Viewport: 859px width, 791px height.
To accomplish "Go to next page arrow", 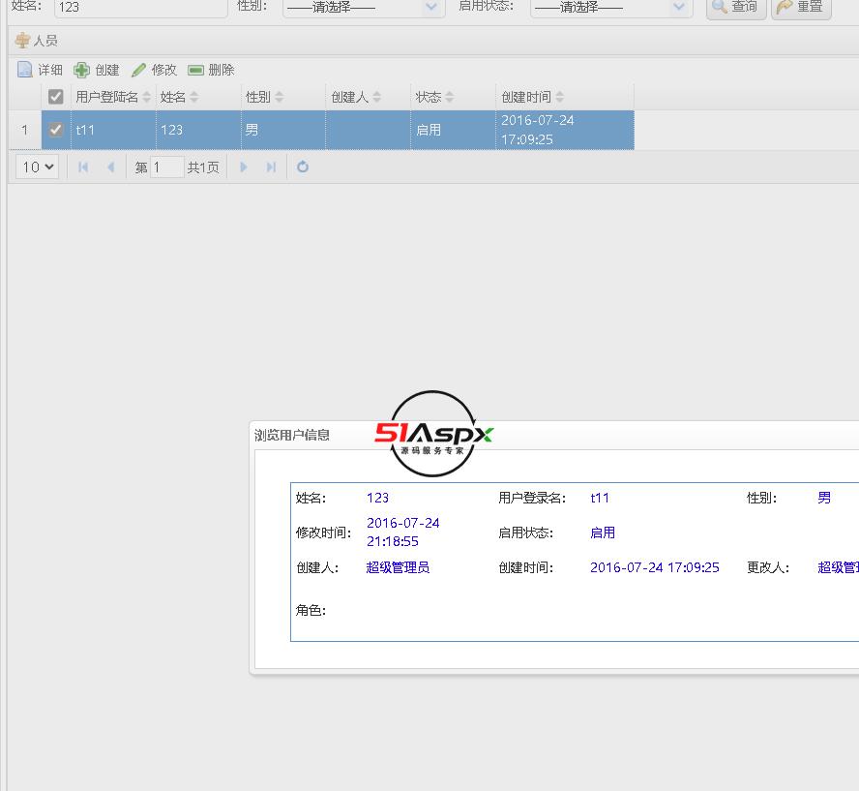I will (244, 167).
